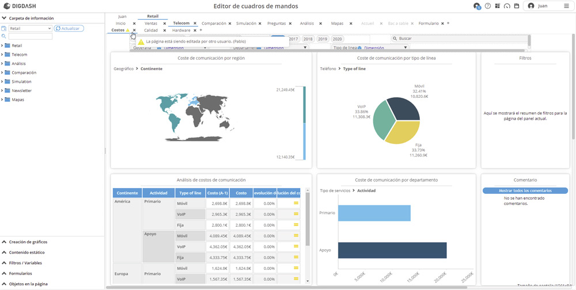This screenshot has height=290, width=576.
Task: Open the Ventas dashboard tab
Action: click(151, 24)
